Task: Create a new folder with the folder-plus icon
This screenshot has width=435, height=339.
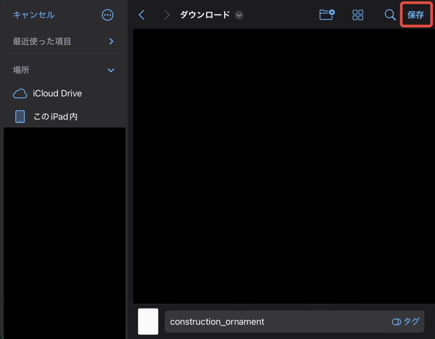Action: 327,15
